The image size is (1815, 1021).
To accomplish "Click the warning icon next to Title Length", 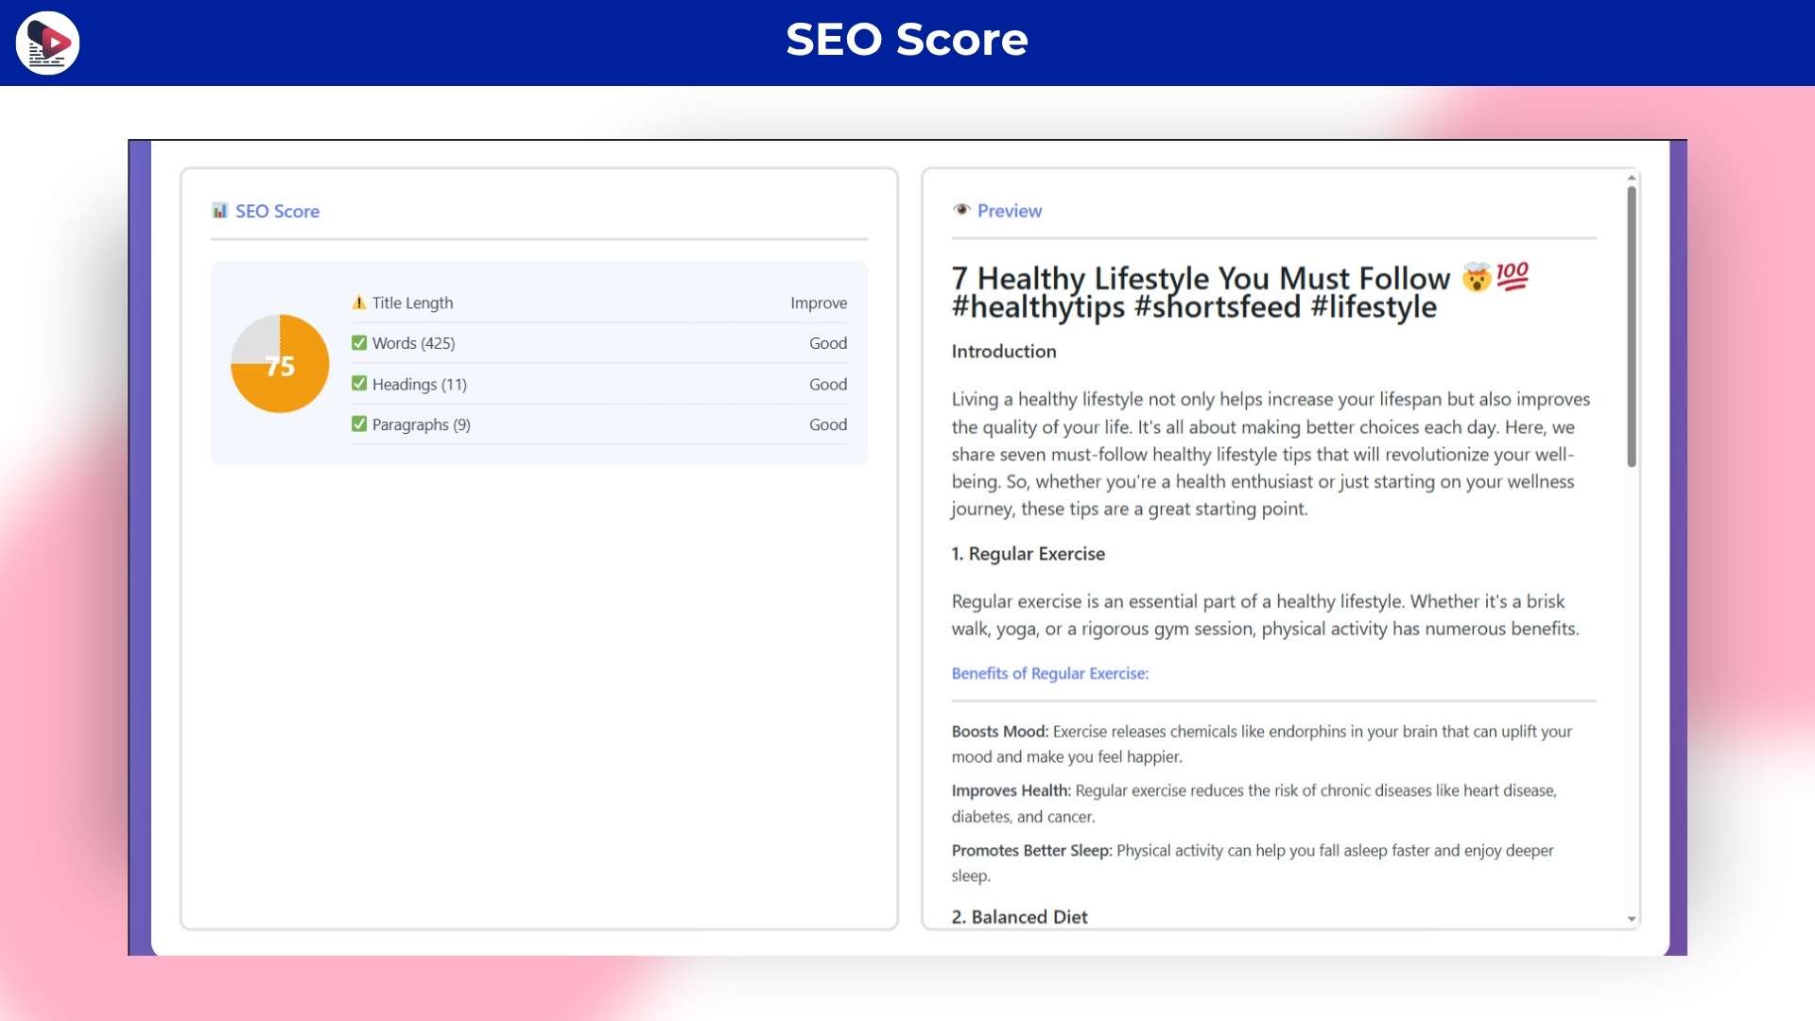I will 359,303.
